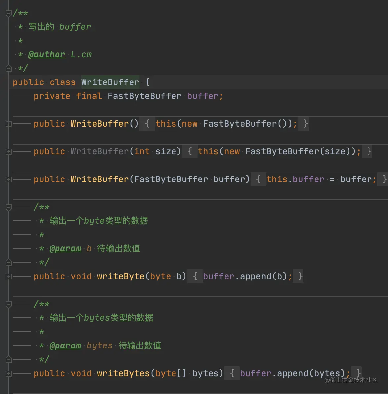Expand the writeByte method body fold

[x=8, y=277]
